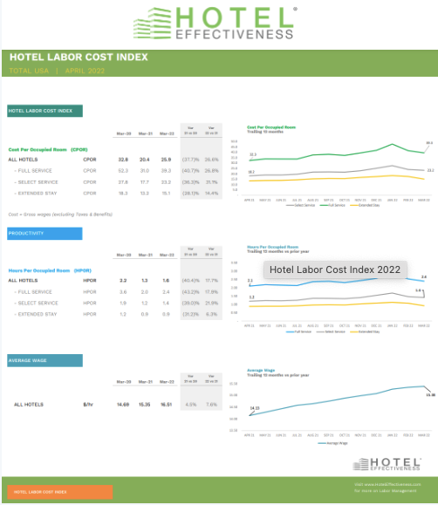Click the value 15.1 in EXTENDED STAY CPOR row

click(x=166, y=194)
